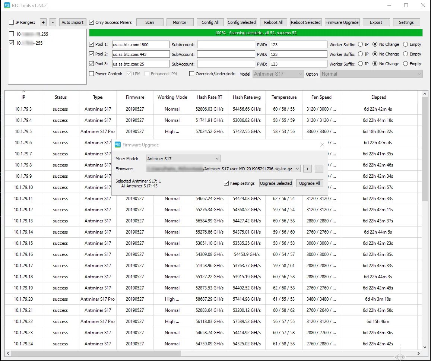Open the Model Antminer S17 dropdown
The width and height of the screenshot is (431, 361).
tap(278, 74)
